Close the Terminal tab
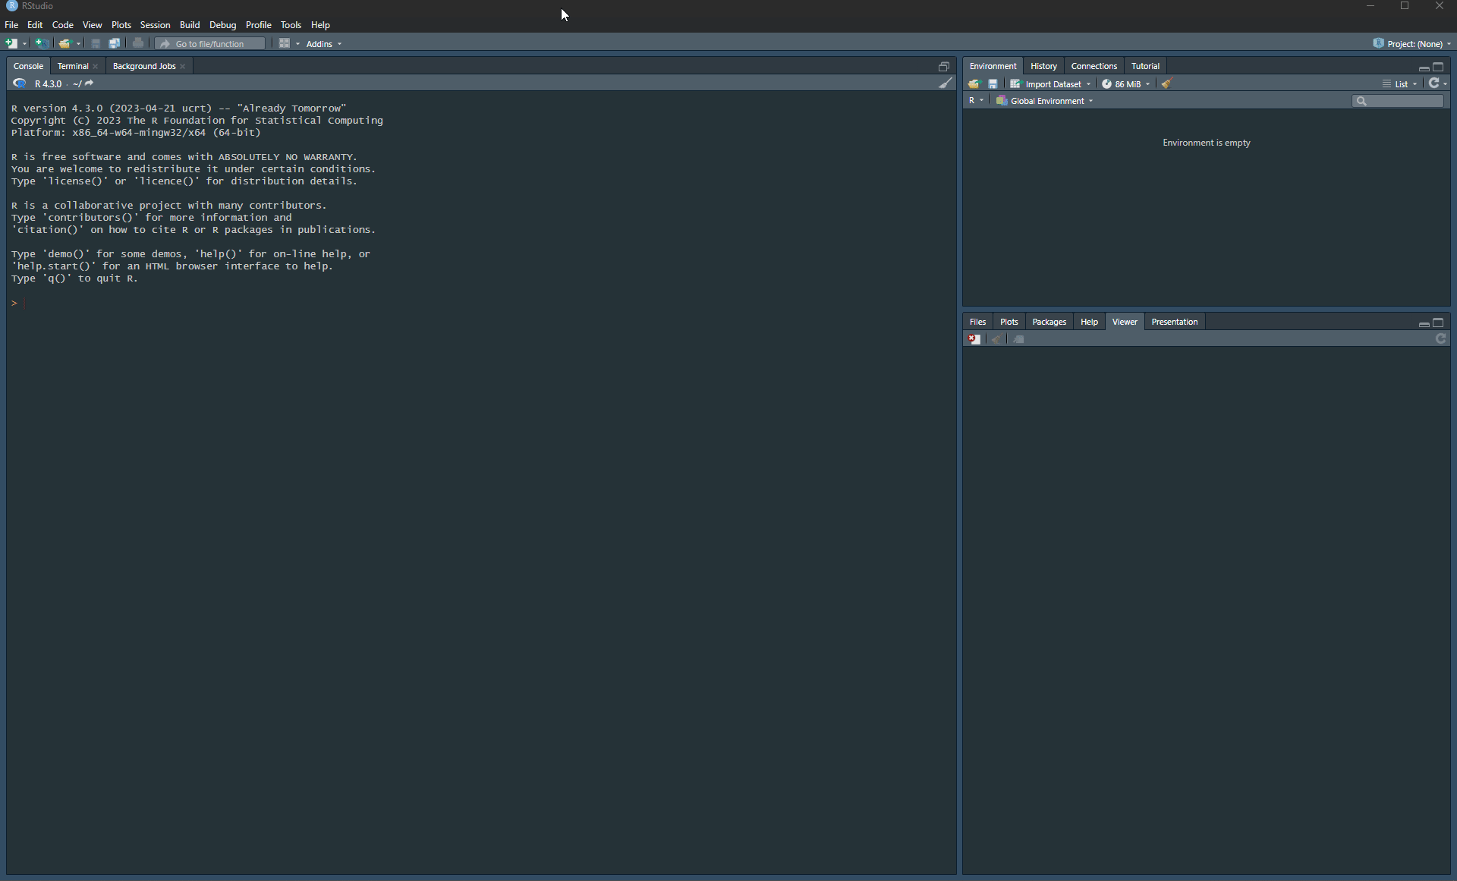The image size is (1457, 881). point(96,67)
